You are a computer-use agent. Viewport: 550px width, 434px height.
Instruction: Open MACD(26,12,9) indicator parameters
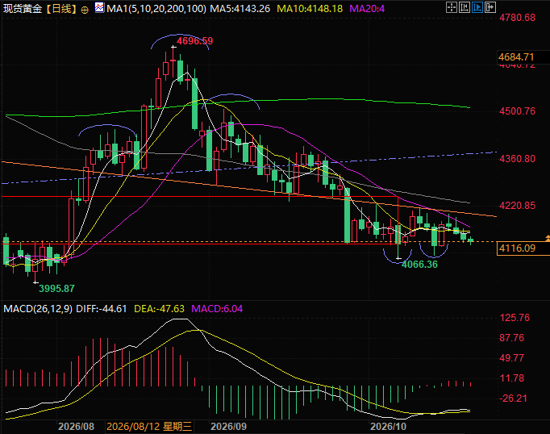38,309
